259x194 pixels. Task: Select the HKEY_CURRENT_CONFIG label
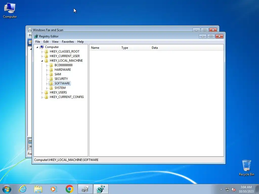point(67,97)
